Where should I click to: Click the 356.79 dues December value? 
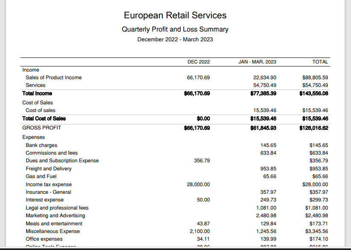202,161
